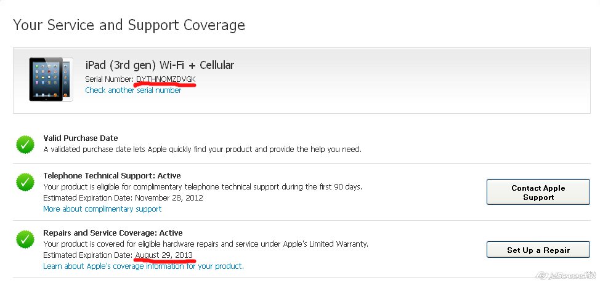Open More about complimentary support link
600x283 pixels.
[102, 209]
